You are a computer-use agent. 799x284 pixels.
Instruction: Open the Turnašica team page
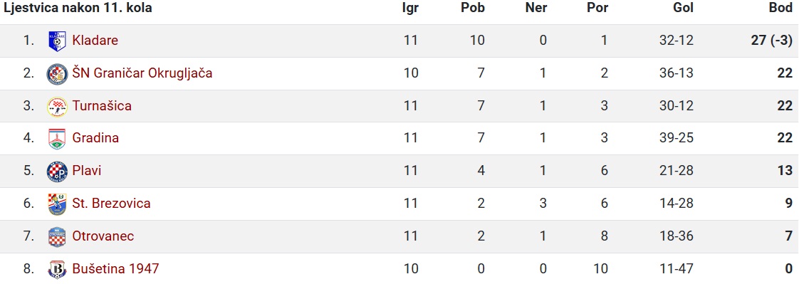click(x=102, y=106)
